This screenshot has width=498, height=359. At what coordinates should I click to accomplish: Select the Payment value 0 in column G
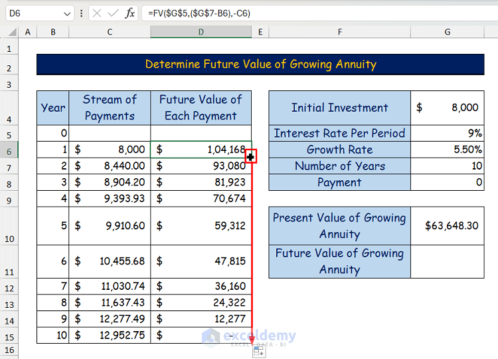coord(448,182)
